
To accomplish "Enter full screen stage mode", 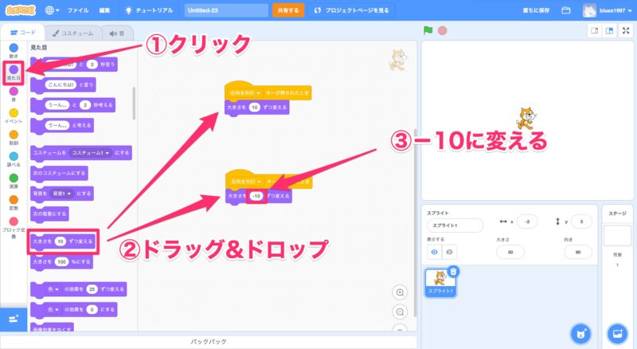I will 625,31.
